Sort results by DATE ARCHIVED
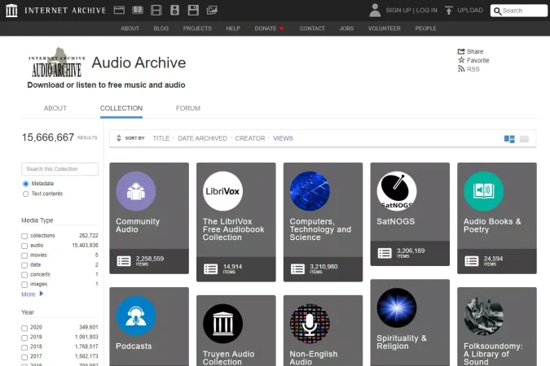 202,138
